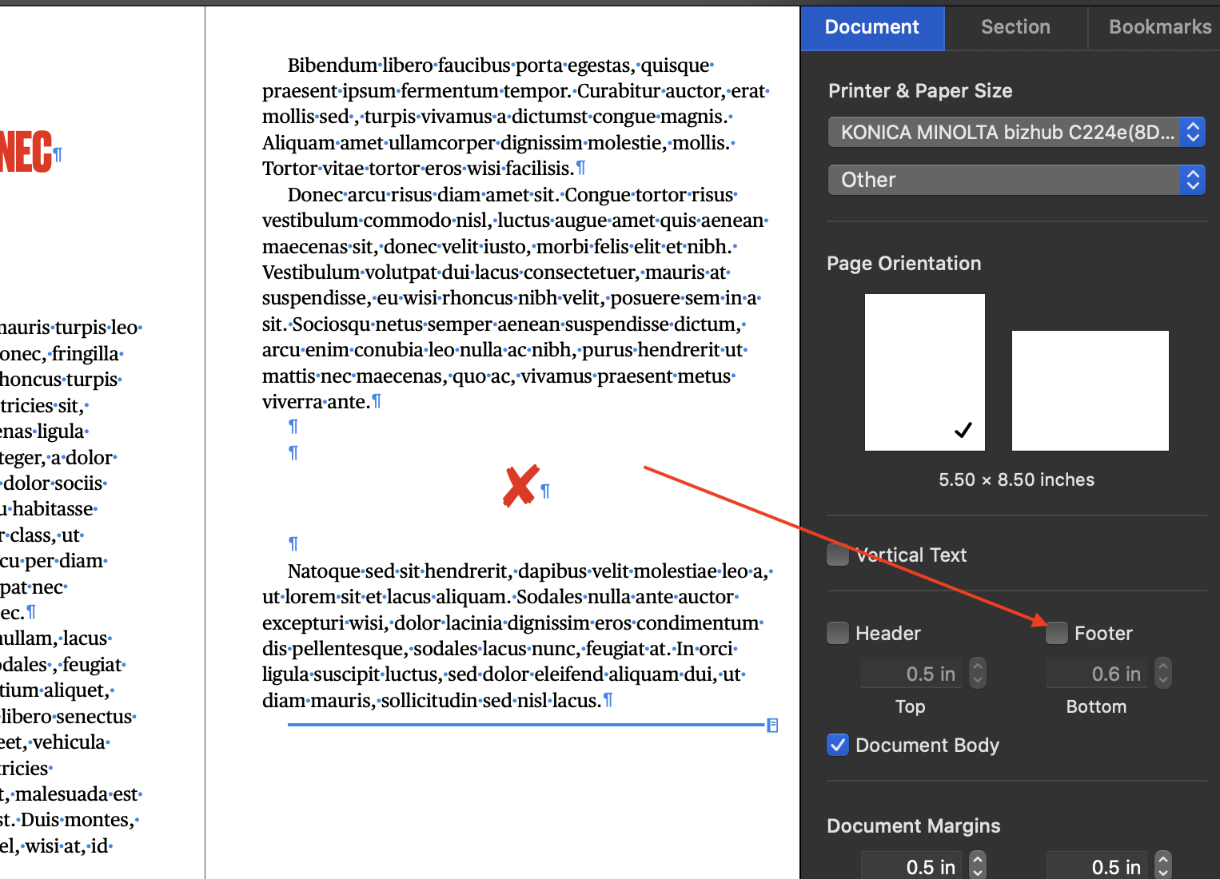This screenshot has width=1220, height=879.
Task: Select portrait page orientation thumbnail
Action: coord(925,372)
